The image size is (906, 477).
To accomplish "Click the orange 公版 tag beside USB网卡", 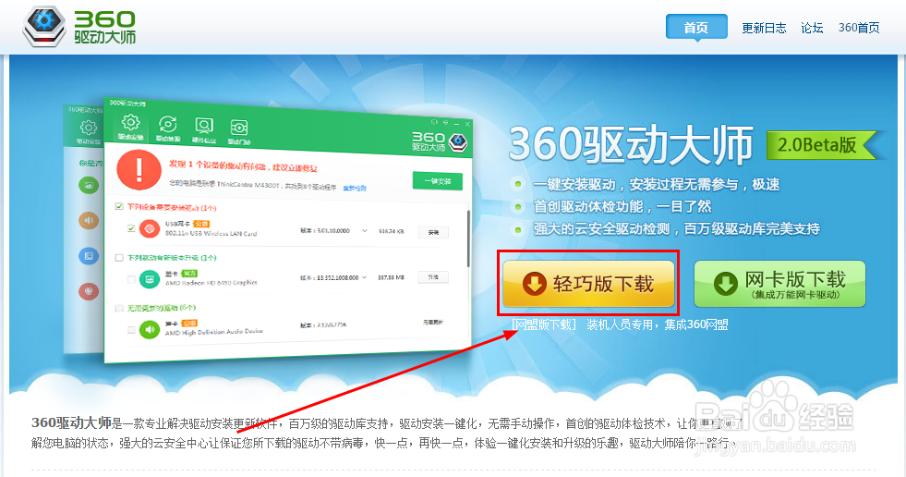I will 201,224.
